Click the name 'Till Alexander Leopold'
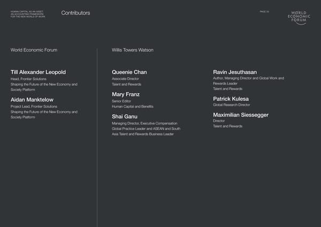This screenshot has width=321, height=227. coord(38,72)
